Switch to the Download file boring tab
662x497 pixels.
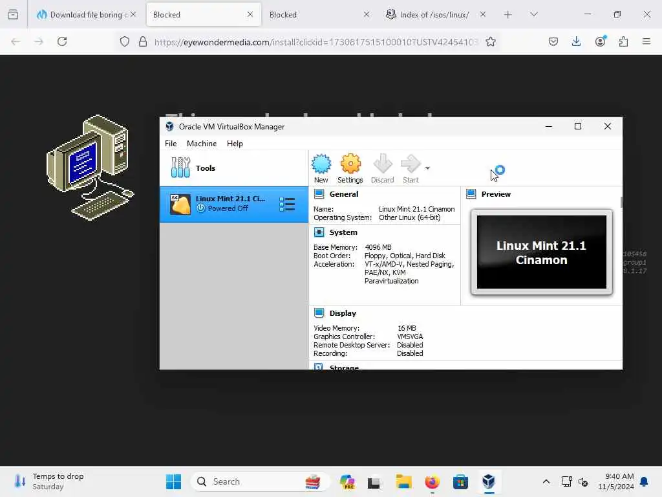coord(86,14)
